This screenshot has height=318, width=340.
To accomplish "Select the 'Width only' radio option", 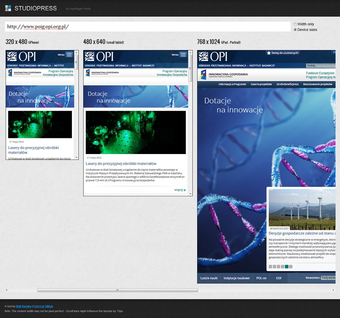I will pos(295,24).
